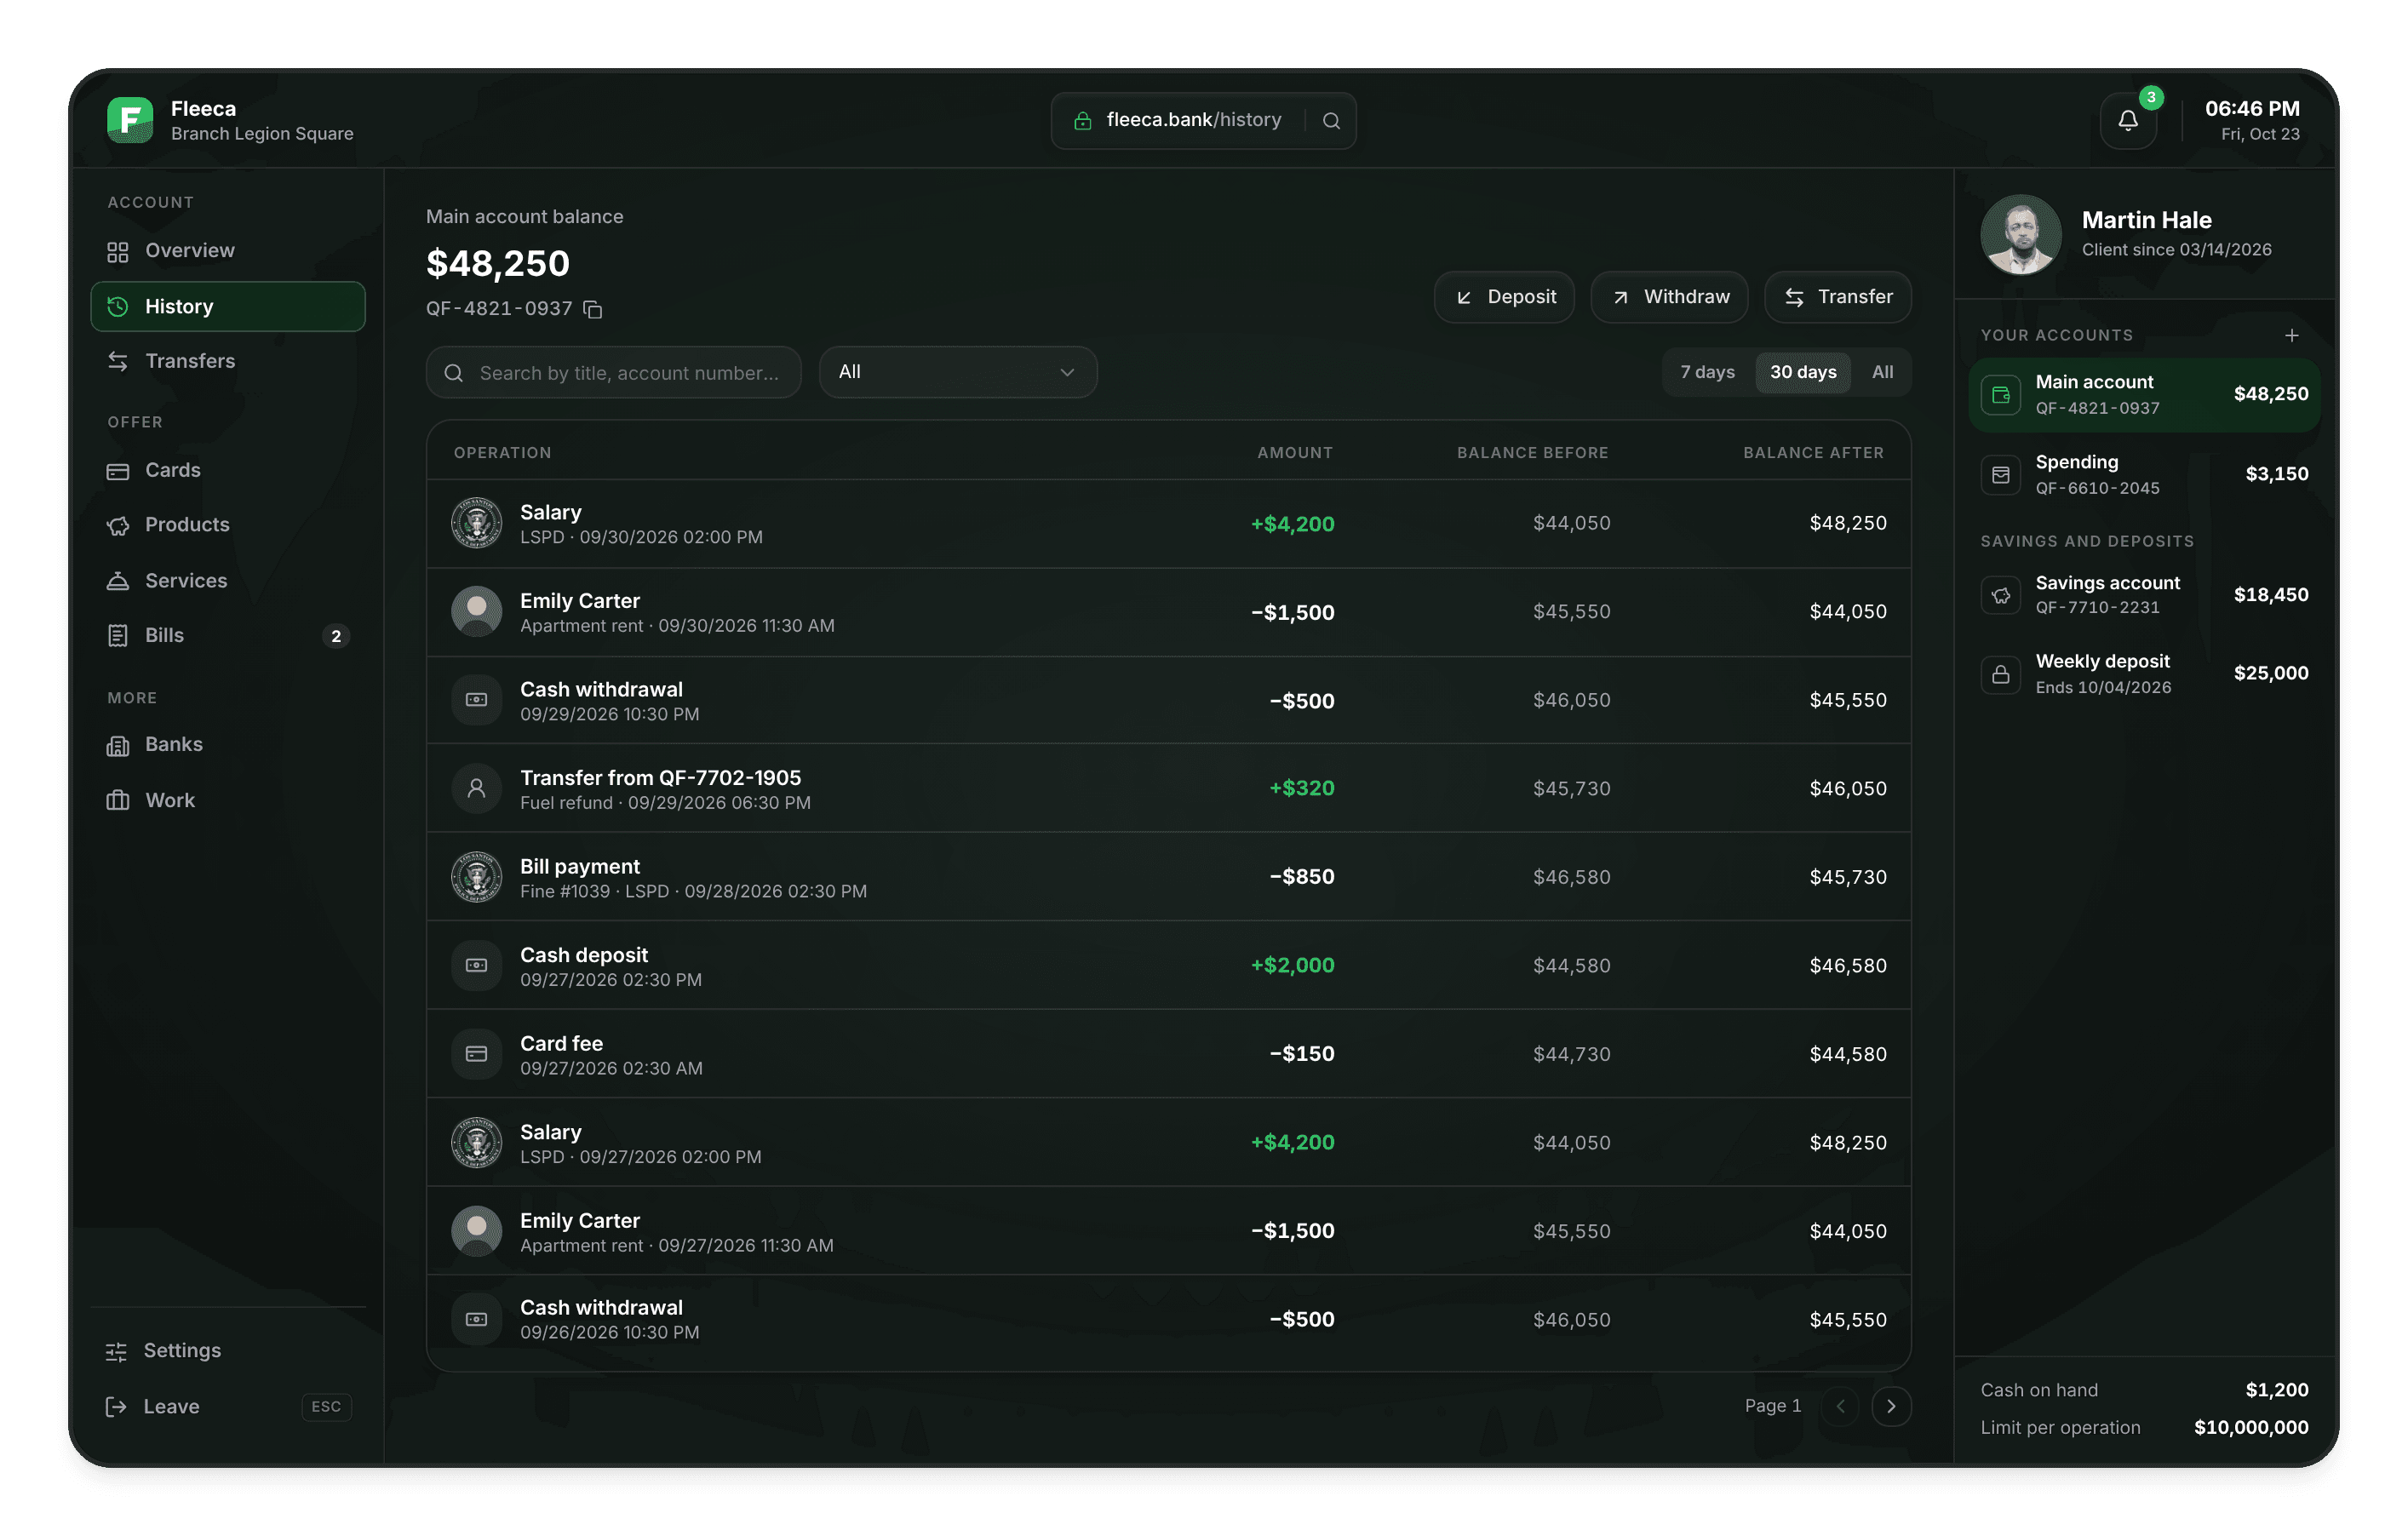2408x1536 pixels.
Task: Open Services in sidebar
Action: (x=228, y=581)
